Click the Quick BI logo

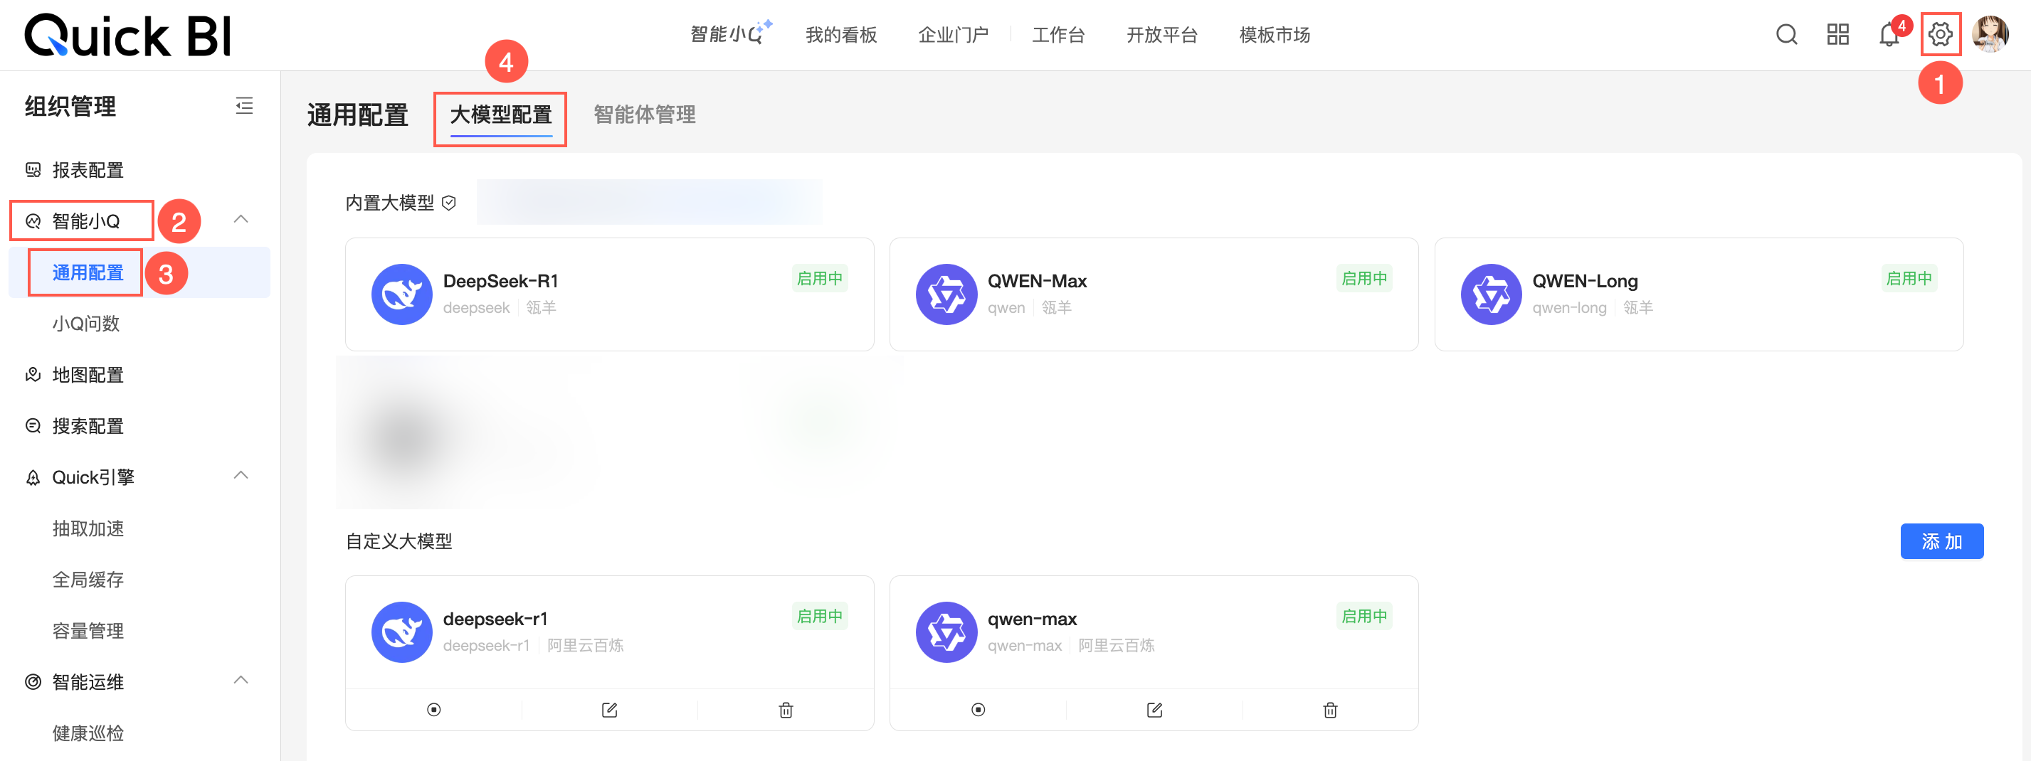click(127, 36)
